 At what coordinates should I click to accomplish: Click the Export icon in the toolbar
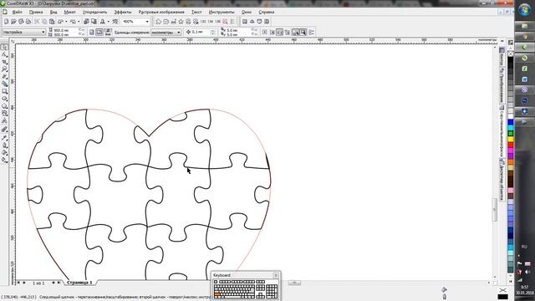[94, 22]
